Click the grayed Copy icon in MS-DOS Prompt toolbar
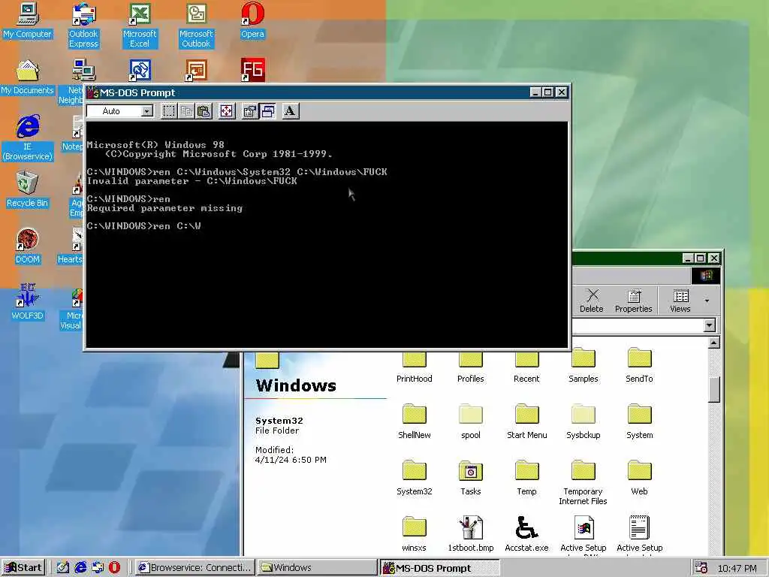 [x=186, y=111]
